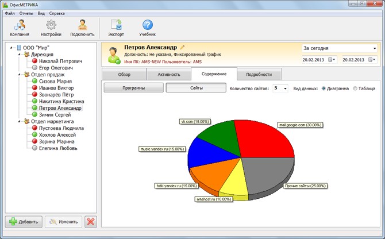Switch to the Активность tab
Viewport: 385px width, 239px height.
(x=169, y=75)
